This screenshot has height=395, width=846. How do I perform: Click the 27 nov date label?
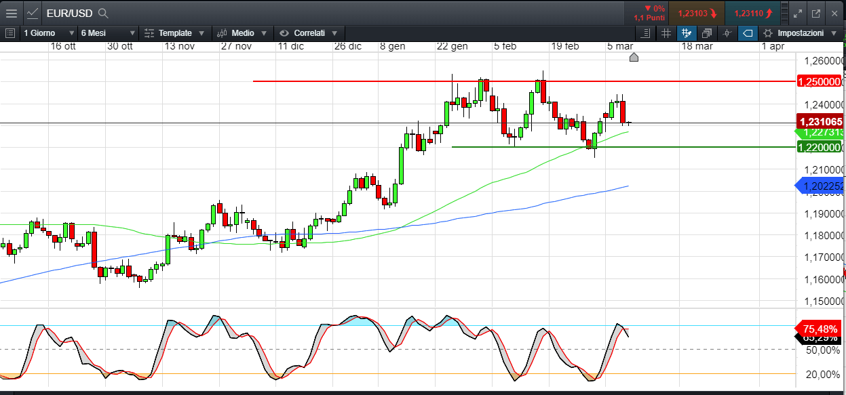[237, 46]
